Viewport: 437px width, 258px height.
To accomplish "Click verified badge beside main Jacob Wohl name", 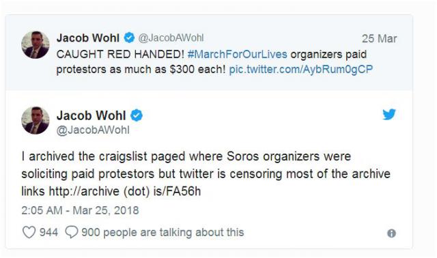I will point(137,115).
